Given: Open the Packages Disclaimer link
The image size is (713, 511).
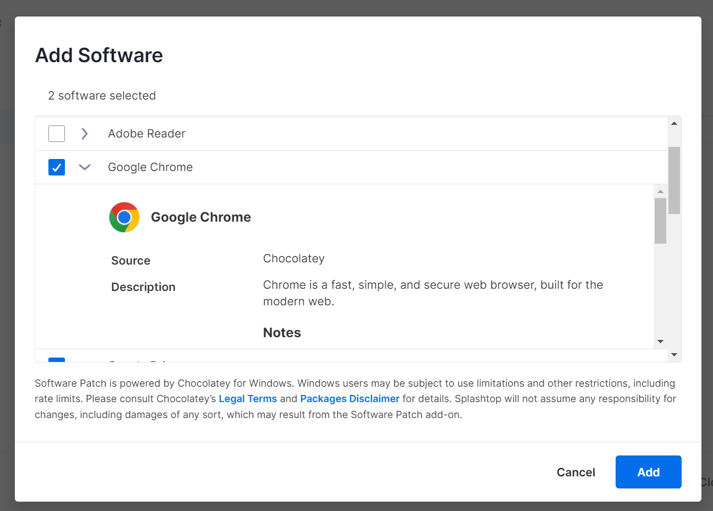Looking at the screenshot, I should coord(350,398).
